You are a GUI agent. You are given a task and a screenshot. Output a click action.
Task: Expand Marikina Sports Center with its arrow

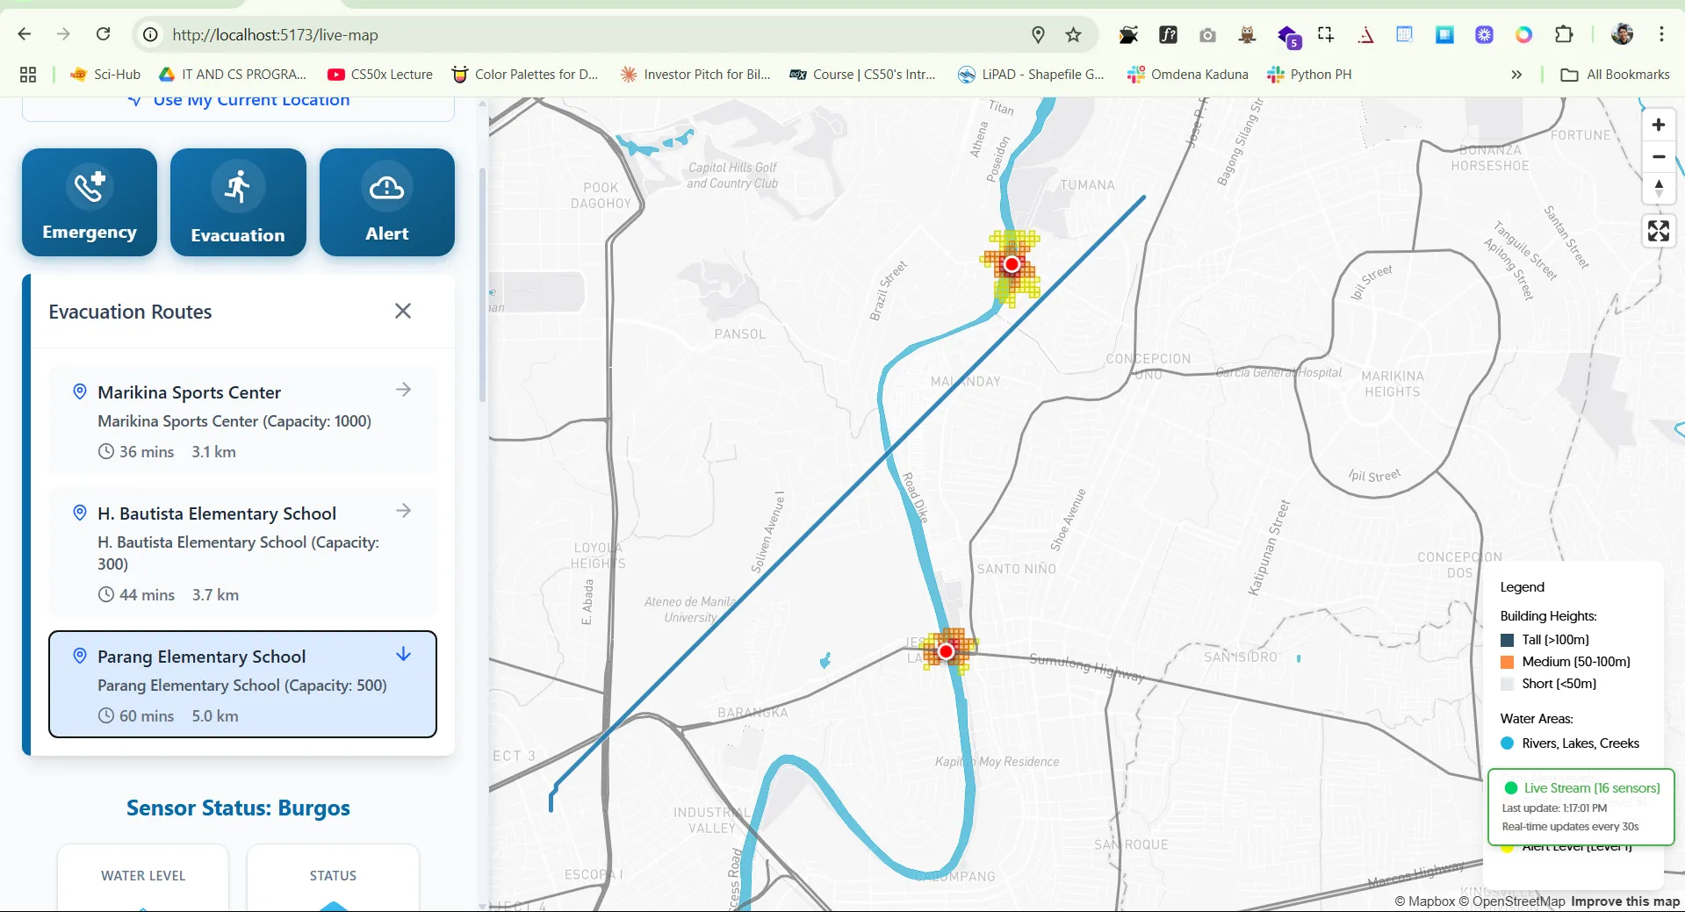tap(404, 390)
